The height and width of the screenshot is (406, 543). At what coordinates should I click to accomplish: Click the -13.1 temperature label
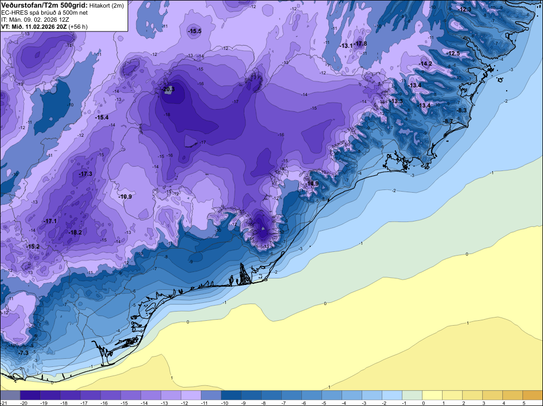346,46
